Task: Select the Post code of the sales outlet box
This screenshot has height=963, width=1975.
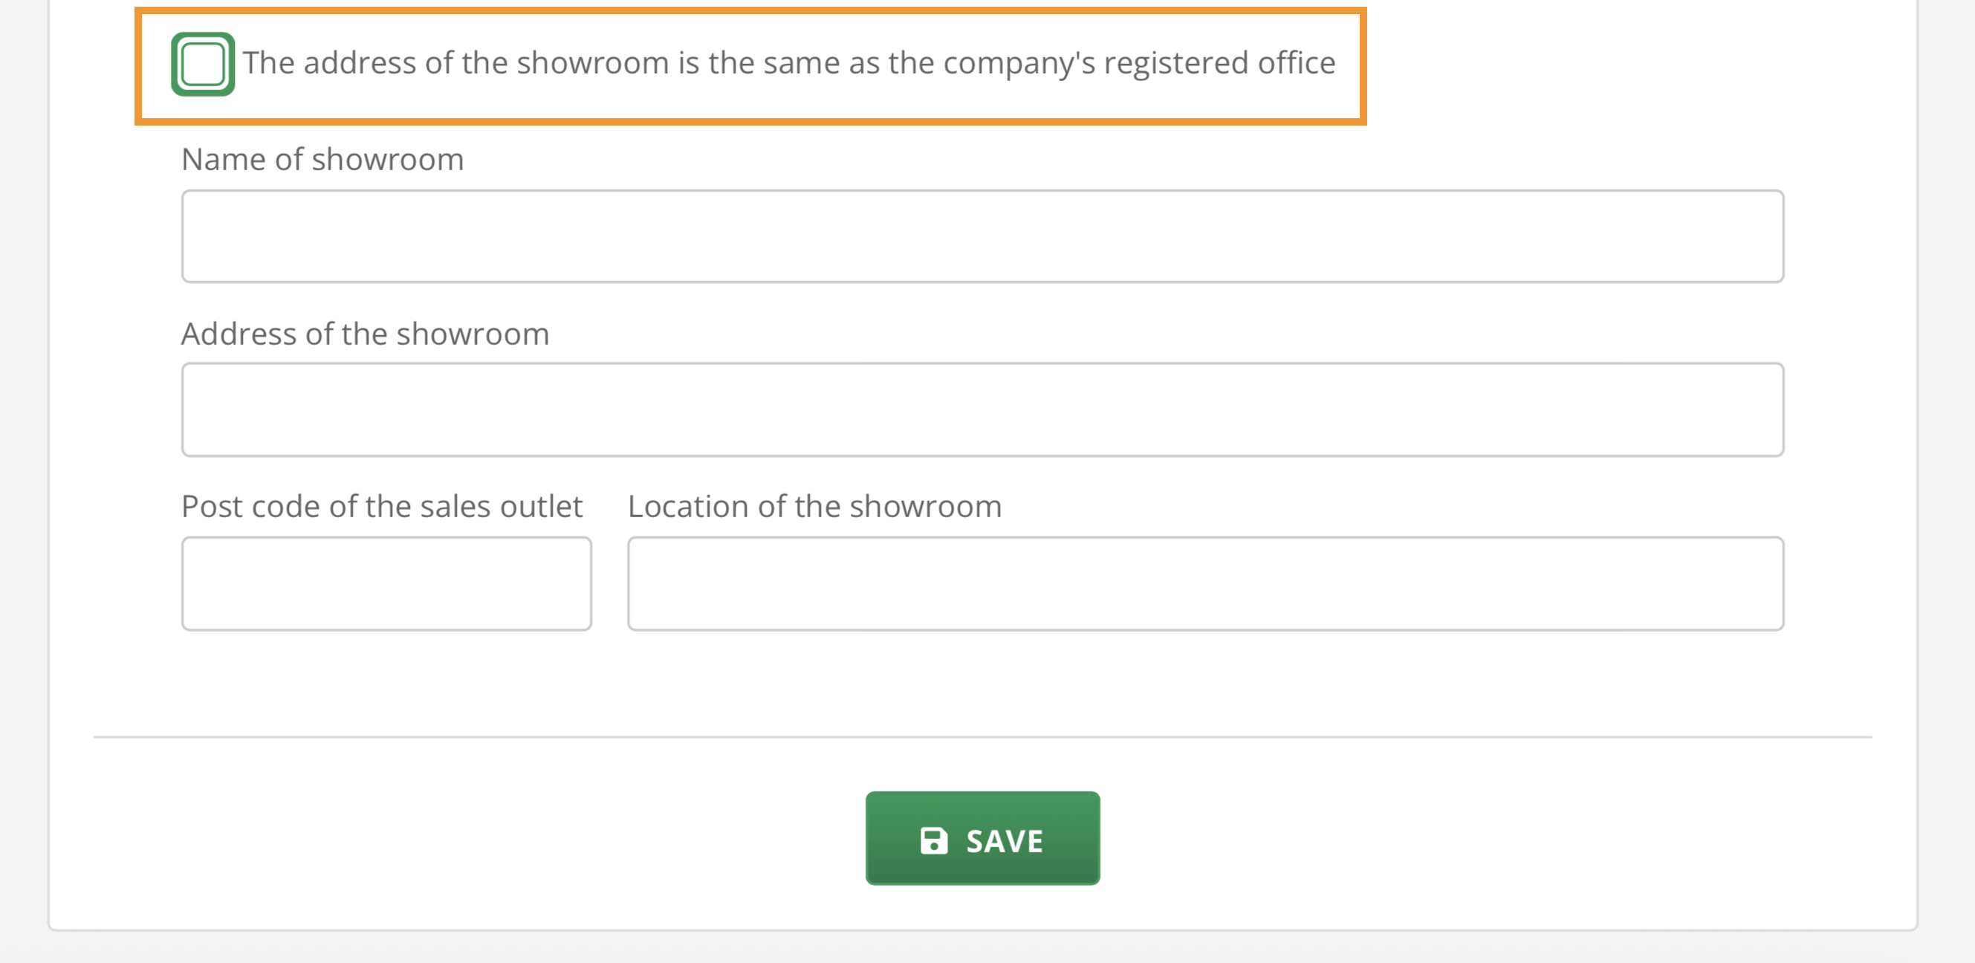Action: pyautogui.click(x=386, y=584)
